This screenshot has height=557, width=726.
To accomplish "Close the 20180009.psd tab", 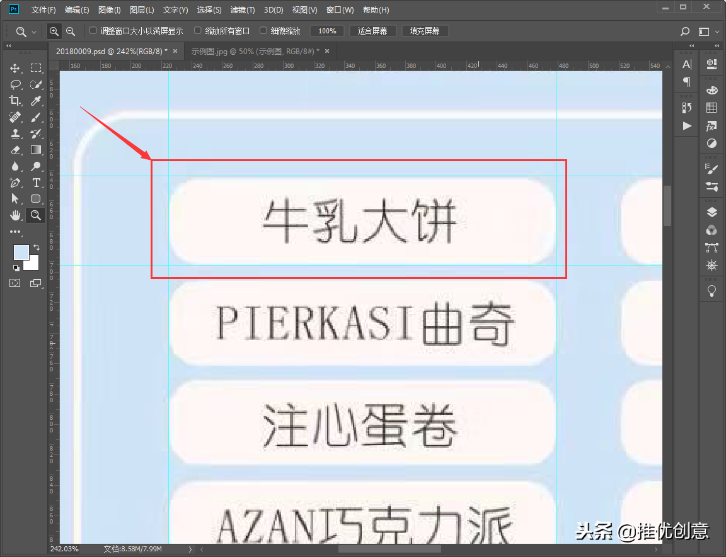I will pos(175,52).
